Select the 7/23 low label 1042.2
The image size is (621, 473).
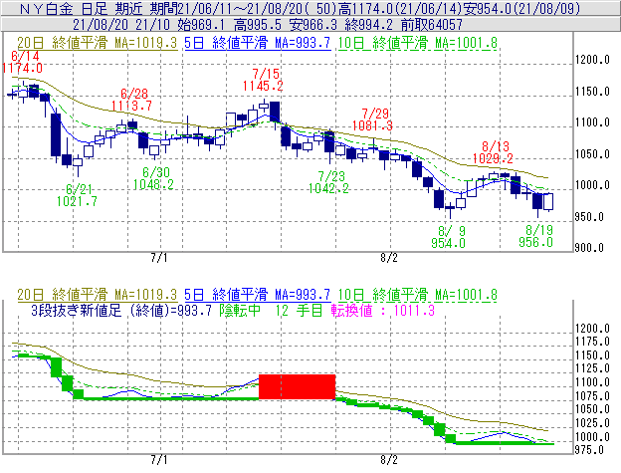[x=332, y=188]
